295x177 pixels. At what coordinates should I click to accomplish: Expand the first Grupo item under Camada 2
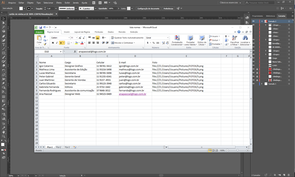(x=265, y=25)
